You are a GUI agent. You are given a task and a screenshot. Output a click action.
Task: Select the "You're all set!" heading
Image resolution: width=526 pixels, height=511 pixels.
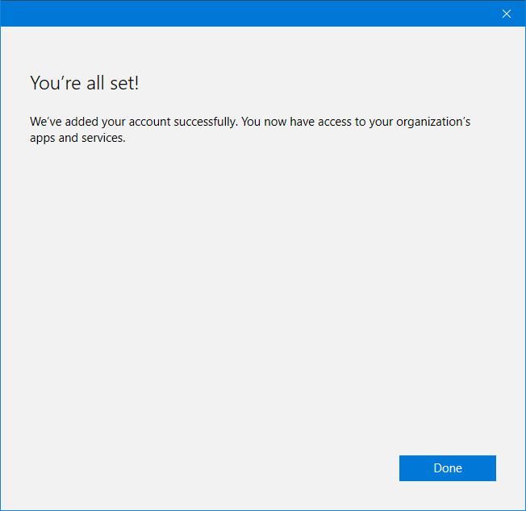85,83
